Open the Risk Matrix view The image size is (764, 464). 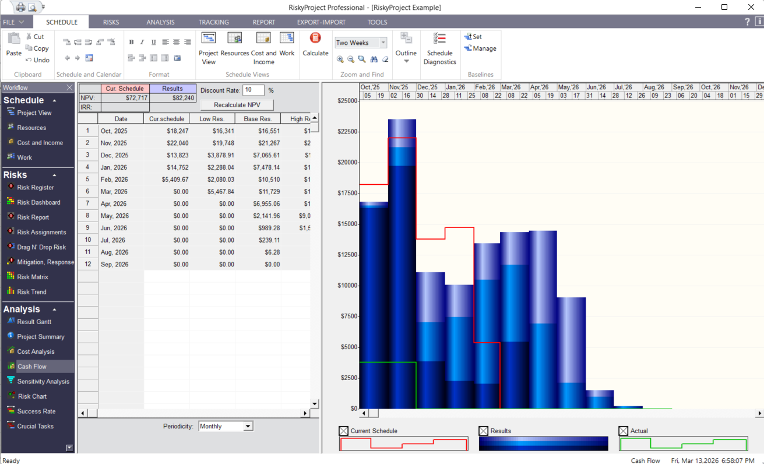(34, 276)
